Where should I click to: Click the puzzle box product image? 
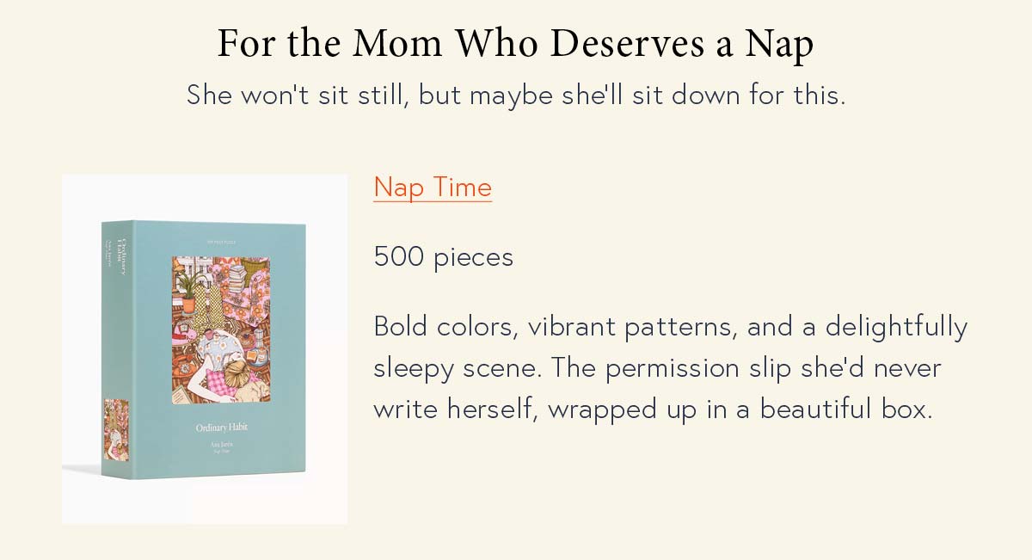(205, 349)
